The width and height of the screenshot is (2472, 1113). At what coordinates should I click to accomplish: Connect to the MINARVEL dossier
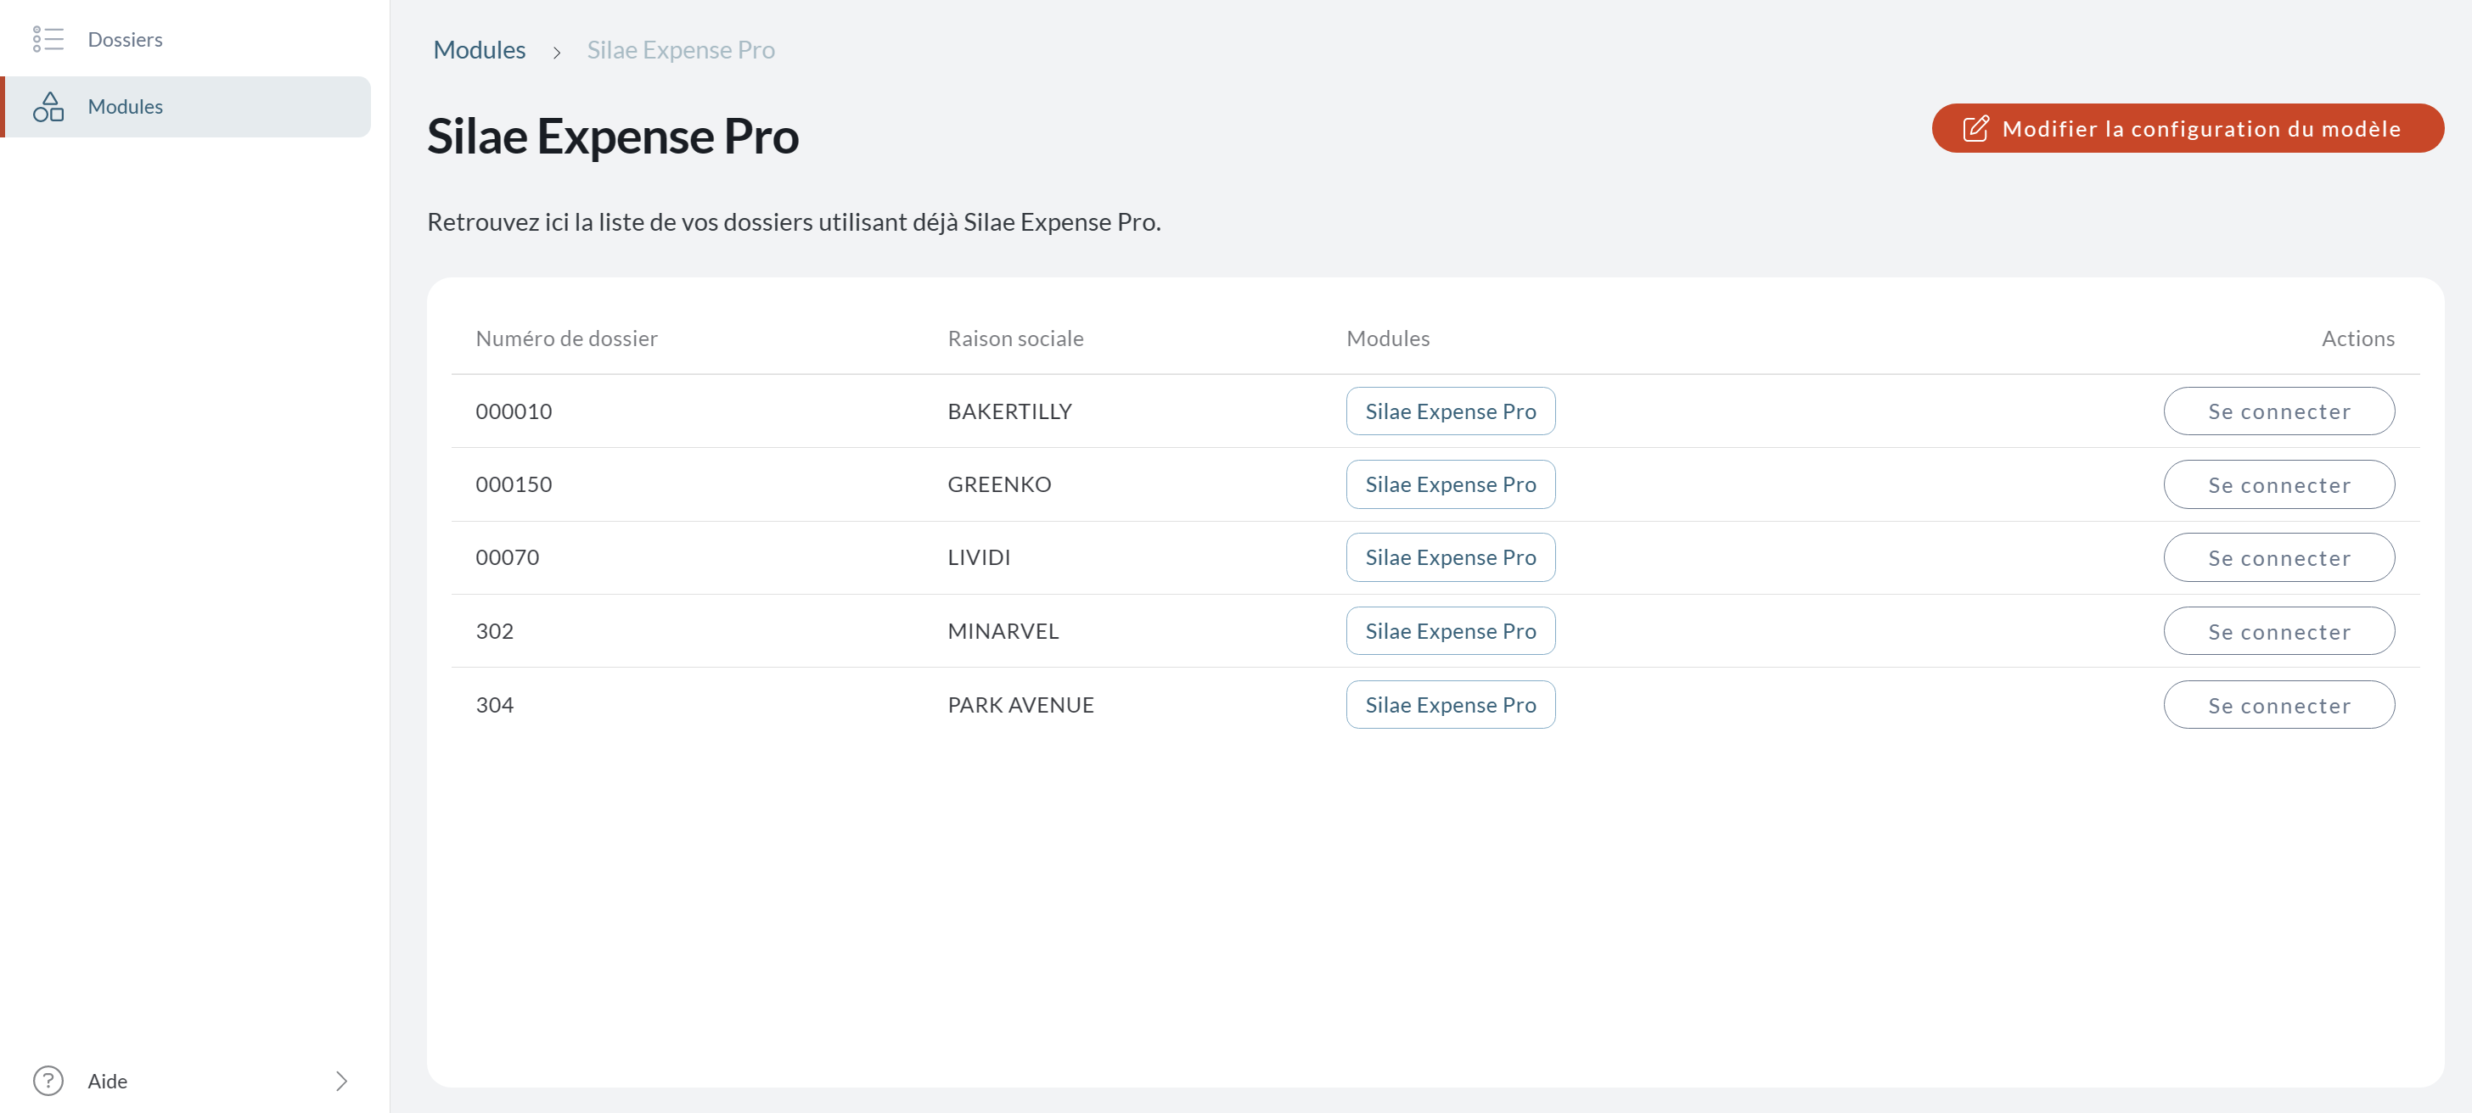point(2278,632)
